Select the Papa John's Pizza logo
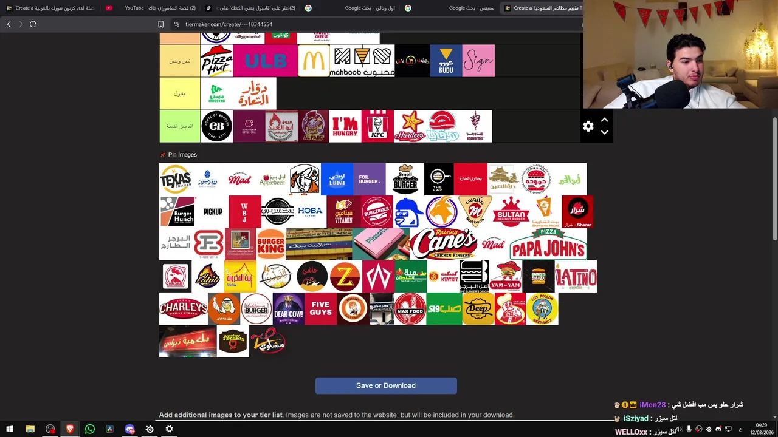The height and width of the screenshot is (437, 778). click(x=548, y=244)
